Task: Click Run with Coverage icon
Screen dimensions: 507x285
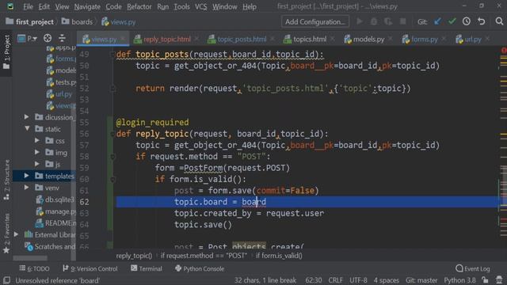Action: coord(388,21)
